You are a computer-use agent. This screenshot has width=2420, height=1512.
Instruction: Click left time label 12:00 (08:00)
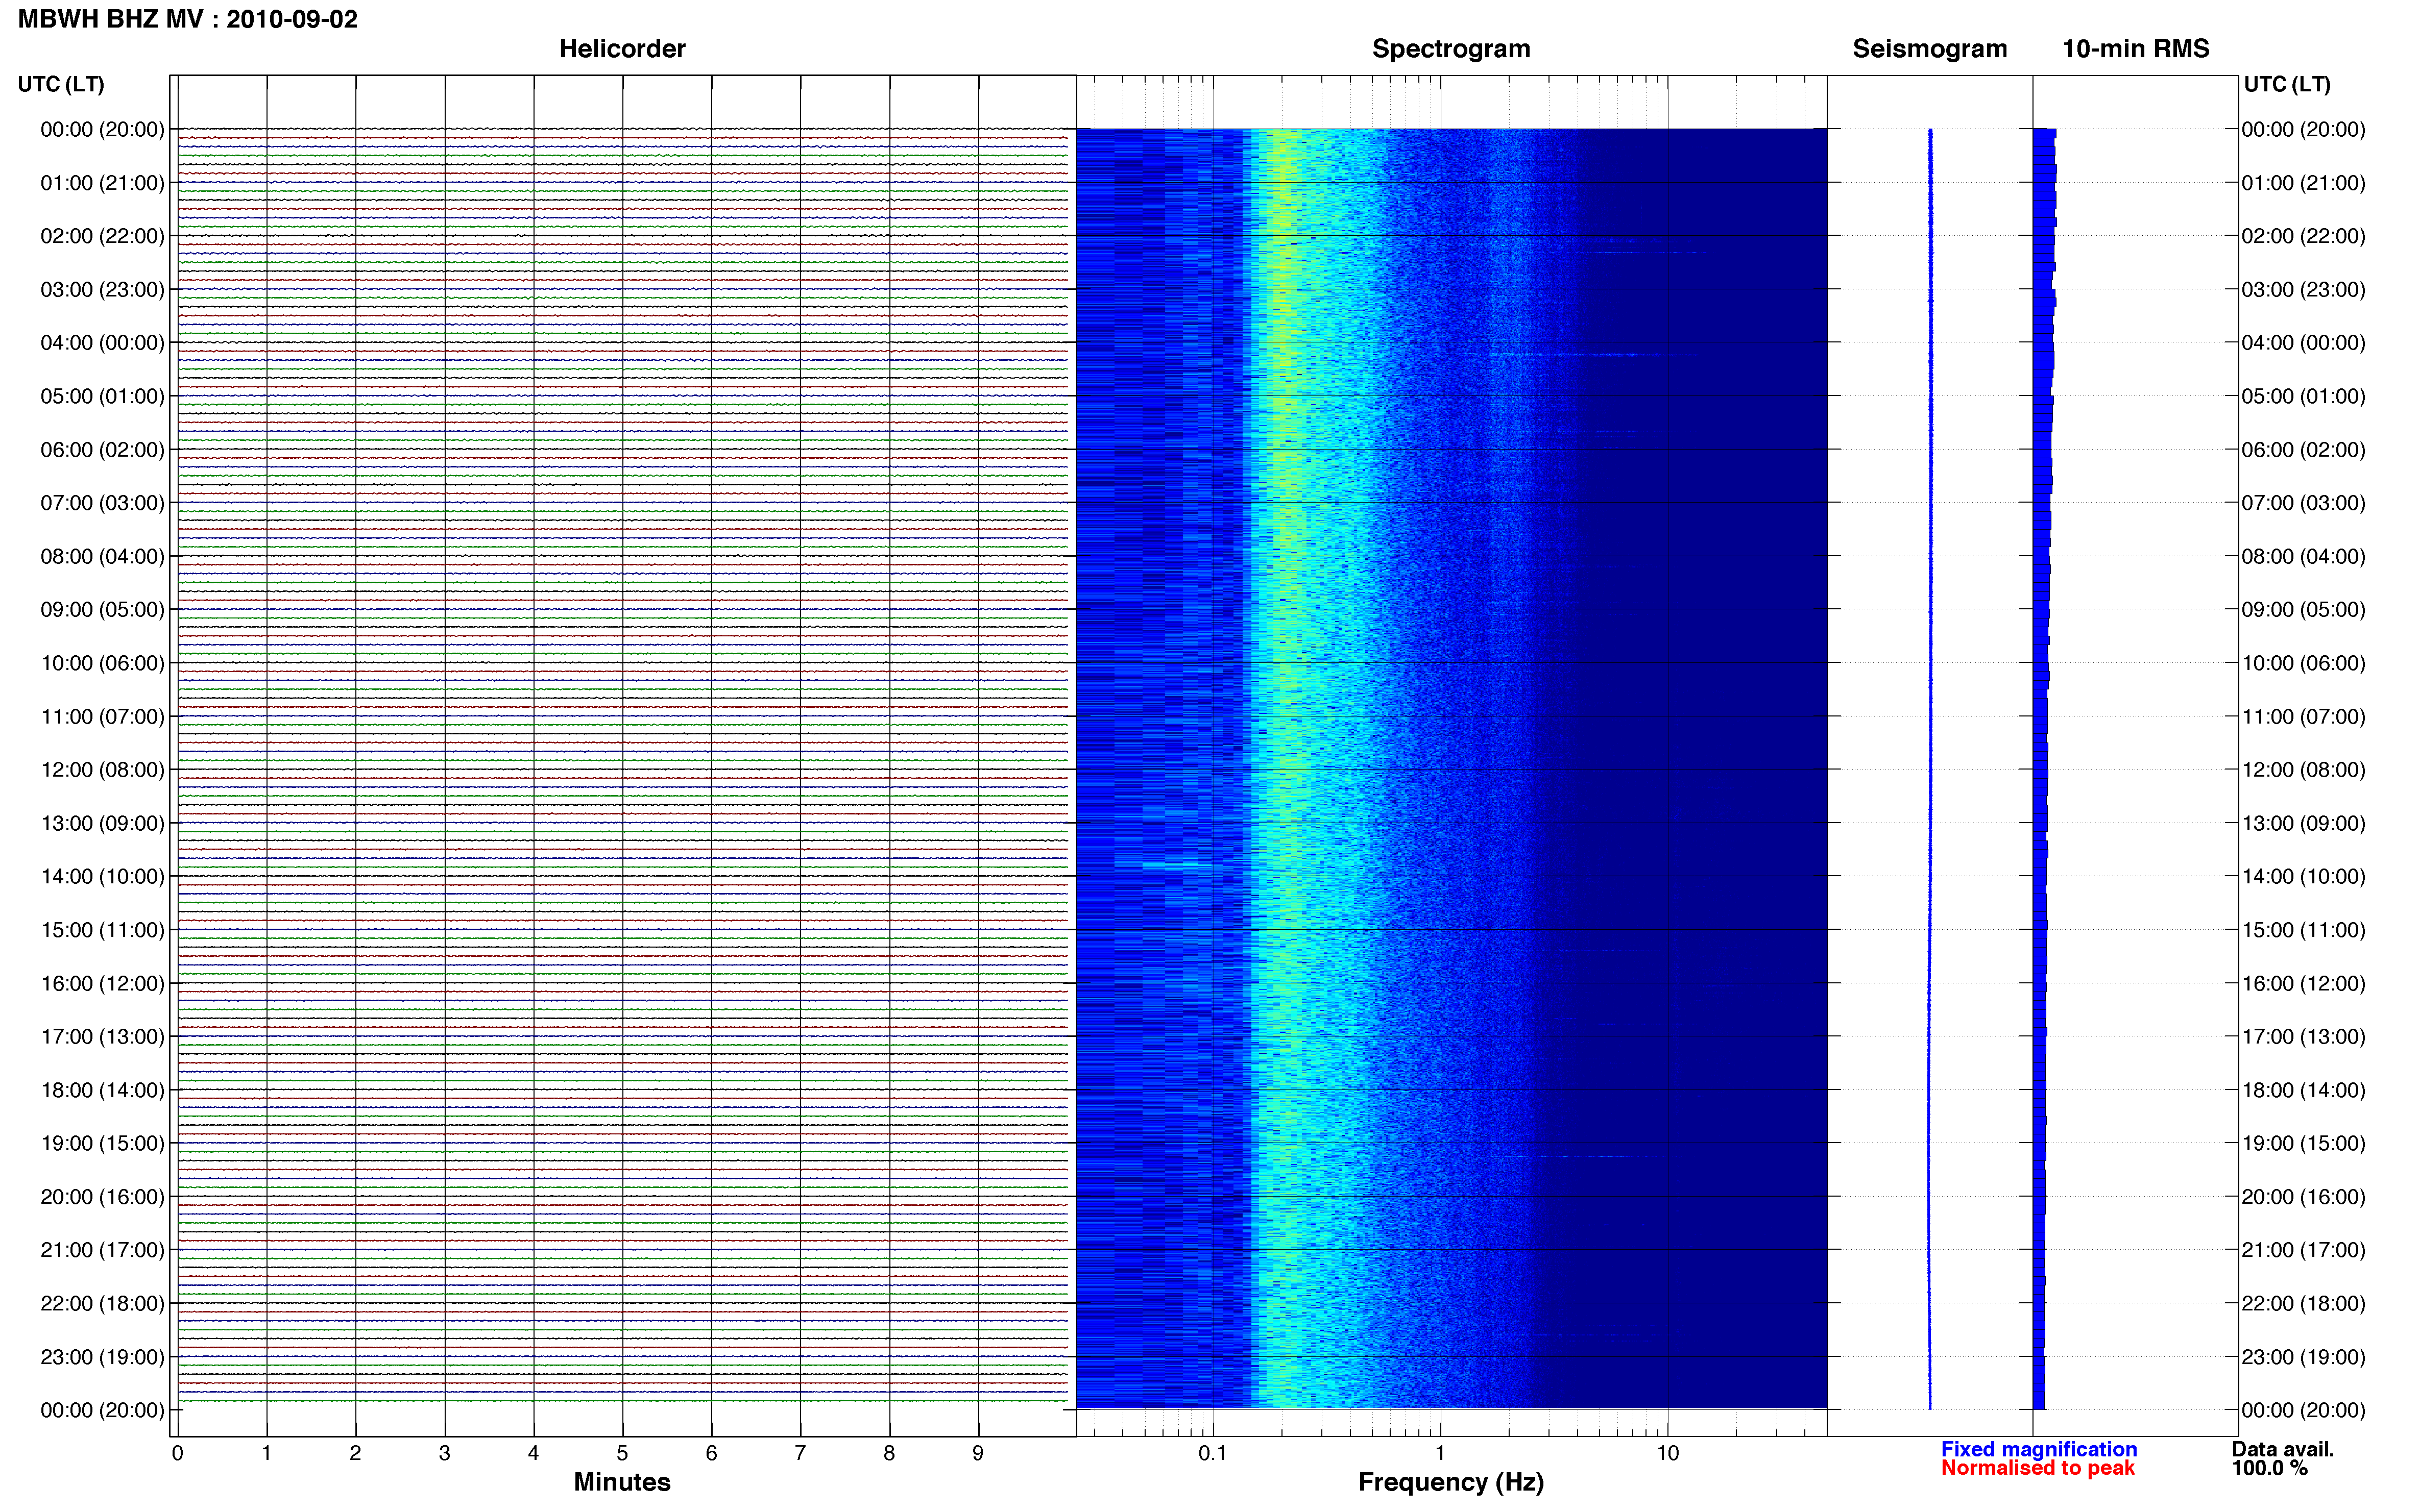click(102, 770)
